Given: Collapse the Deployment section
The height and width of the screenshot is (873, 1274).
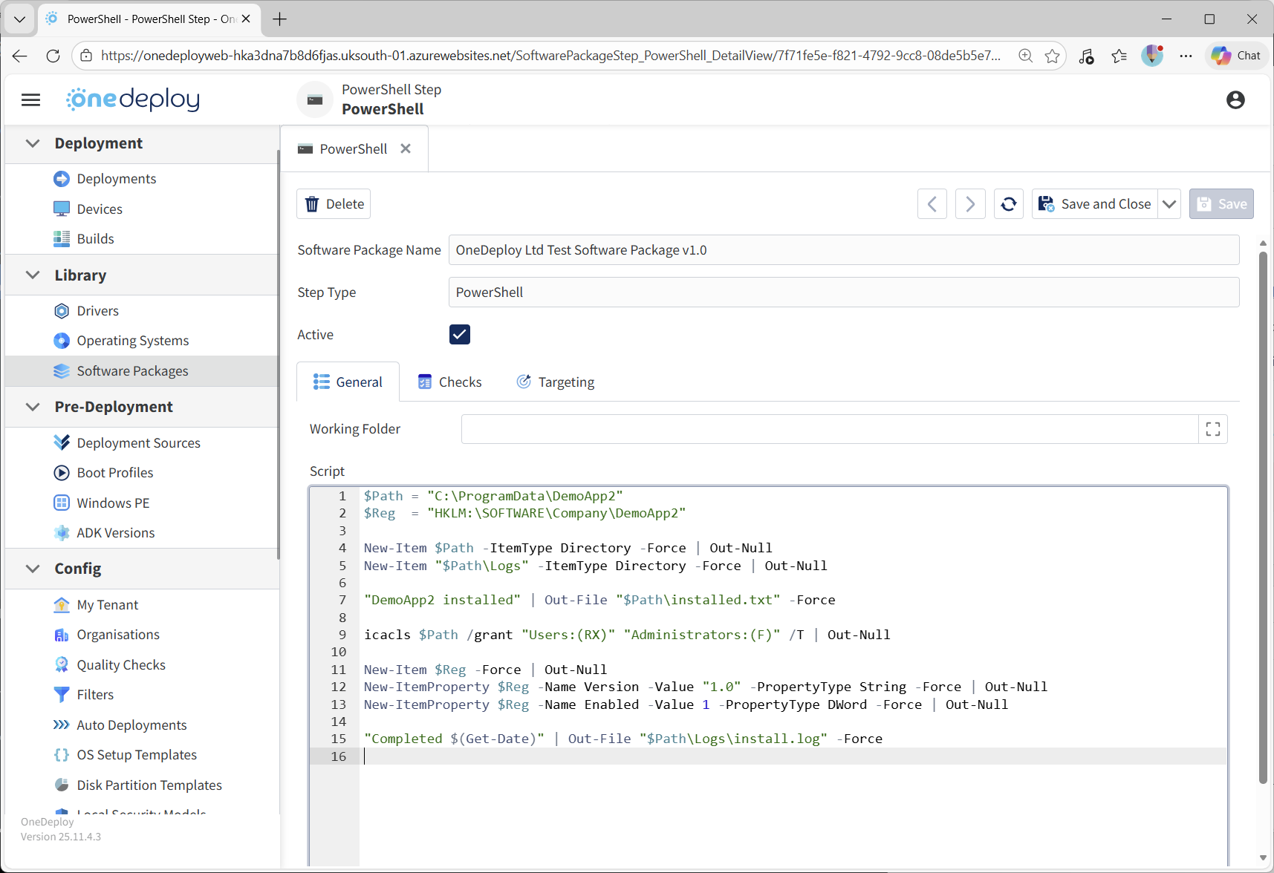Looking at the screenshot, I should pyautogui.click(x=33, y=143).
